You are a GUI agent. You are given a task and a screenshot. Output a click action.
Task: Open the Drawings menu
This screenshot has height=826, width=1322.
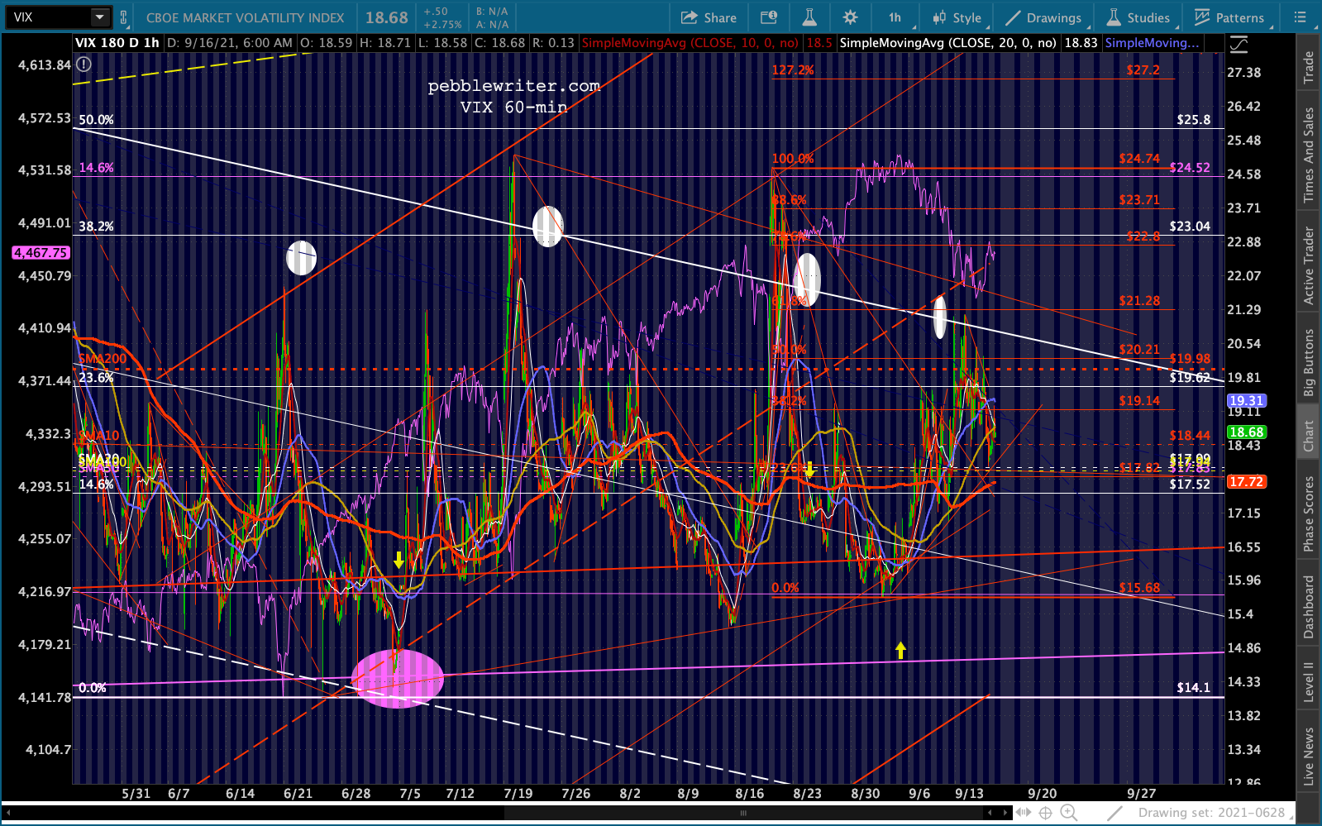pos(1043,17)
